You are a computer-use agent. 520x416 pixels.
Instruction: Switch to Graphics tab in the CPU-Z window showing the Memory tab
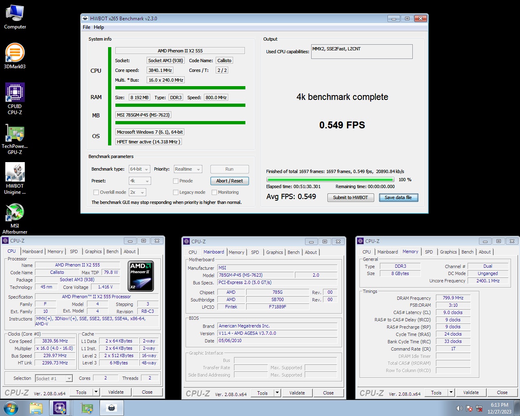pos(448,252)
